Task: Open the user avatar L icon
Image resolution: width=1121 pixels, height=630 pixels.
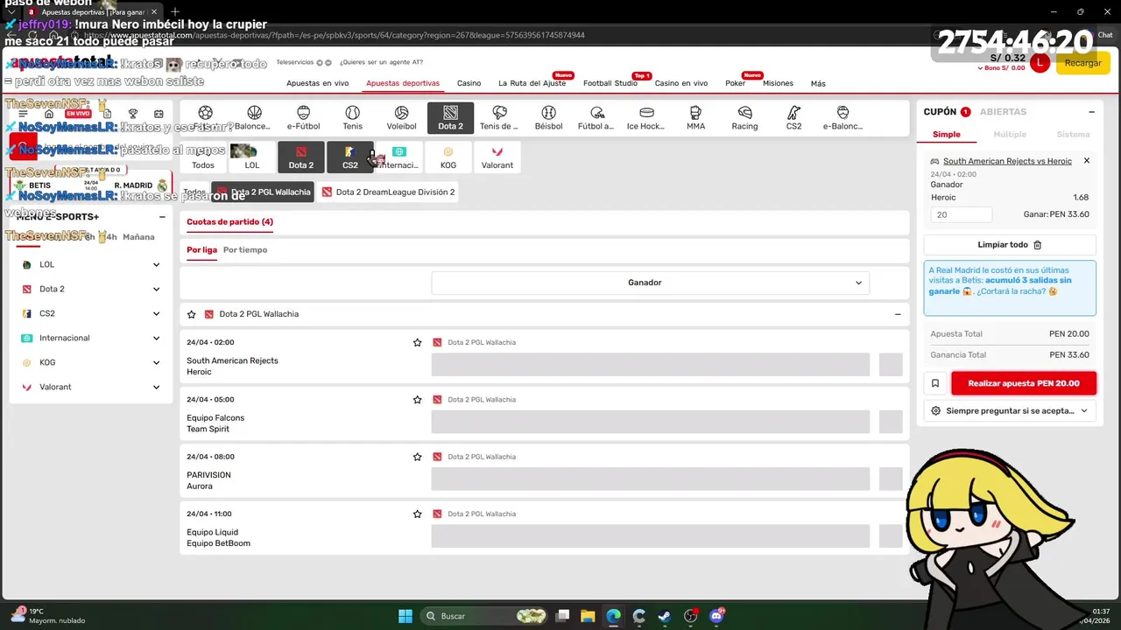Action: coord(1040,62)
